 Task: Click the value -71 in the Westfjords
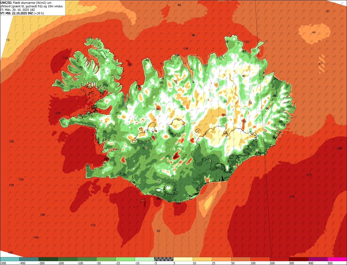coord(106,86)
